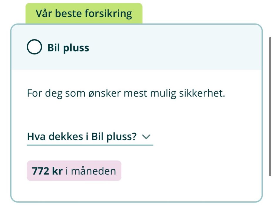Click header space right of Bil pluss title
This screenshot has height=212, width=273.
(x=176, y=48)
